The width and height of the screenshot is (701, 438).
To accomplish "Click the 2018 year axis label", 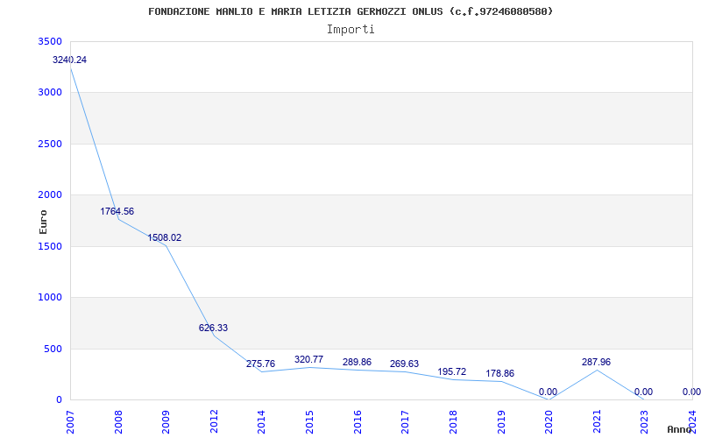I will point(453,422).
